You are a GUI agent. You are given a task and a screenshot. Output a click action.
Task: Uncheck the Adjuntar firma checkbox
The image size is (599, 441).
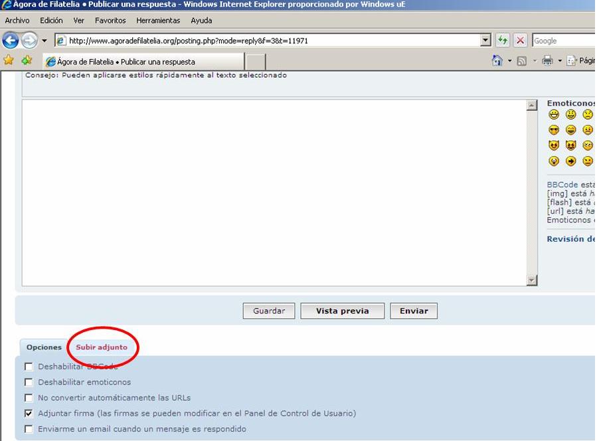click(x=29, y=413)
